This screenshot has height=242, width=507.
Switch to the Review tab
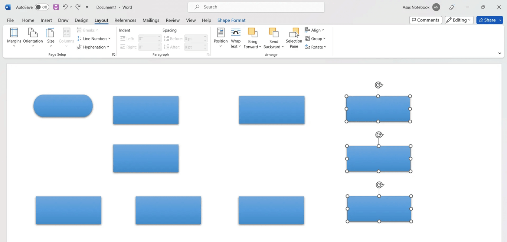pos(173,20)
